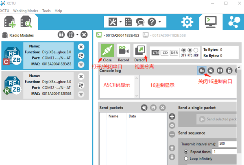The height and width of the screenshot is (165, 244).
Task: Expand details of the COM12 module
Action: 81,94
